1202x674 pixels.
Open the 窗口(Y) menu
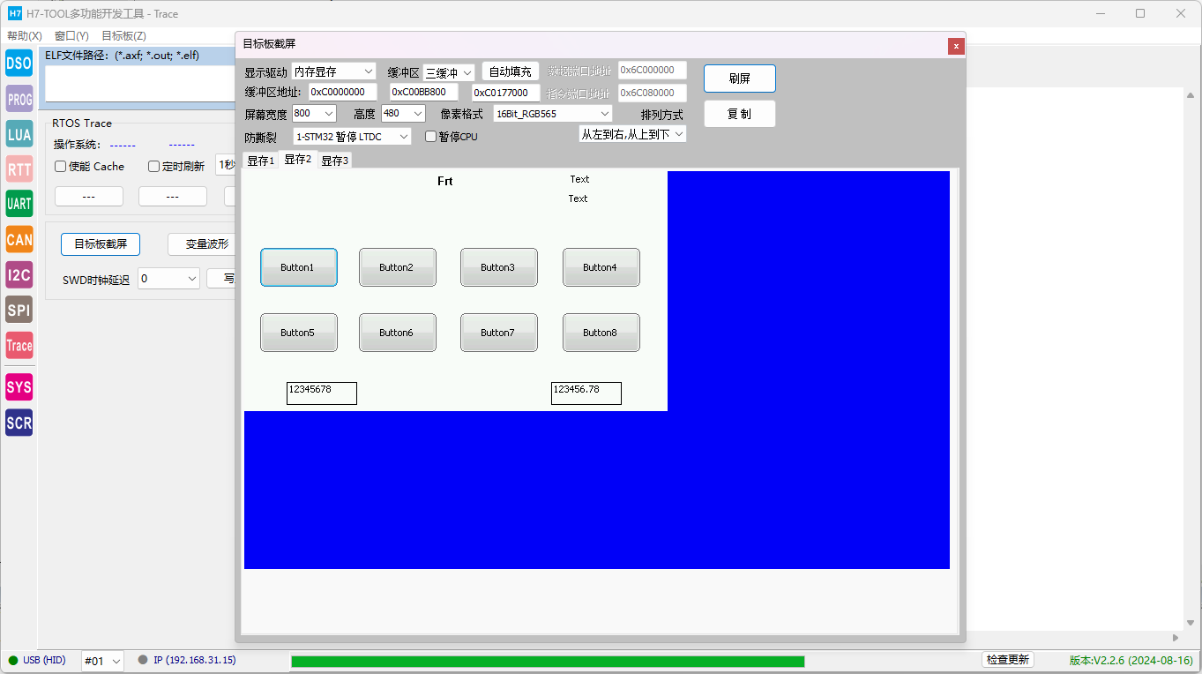pos(71,36)
